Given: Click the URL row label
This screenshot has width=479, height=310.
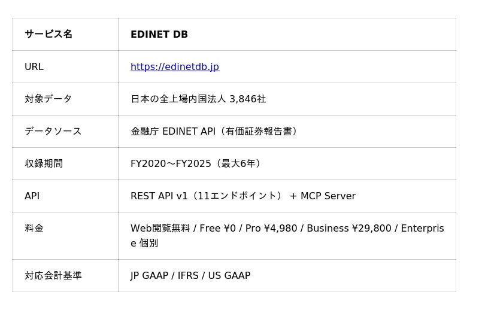Looking at the screenshot, I should [34, 67].
